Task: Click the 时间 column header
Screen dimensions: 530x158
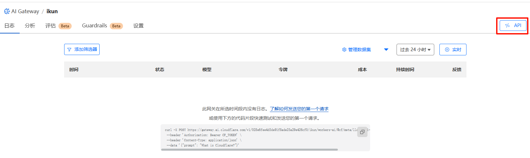Action: tap(74, 70)
